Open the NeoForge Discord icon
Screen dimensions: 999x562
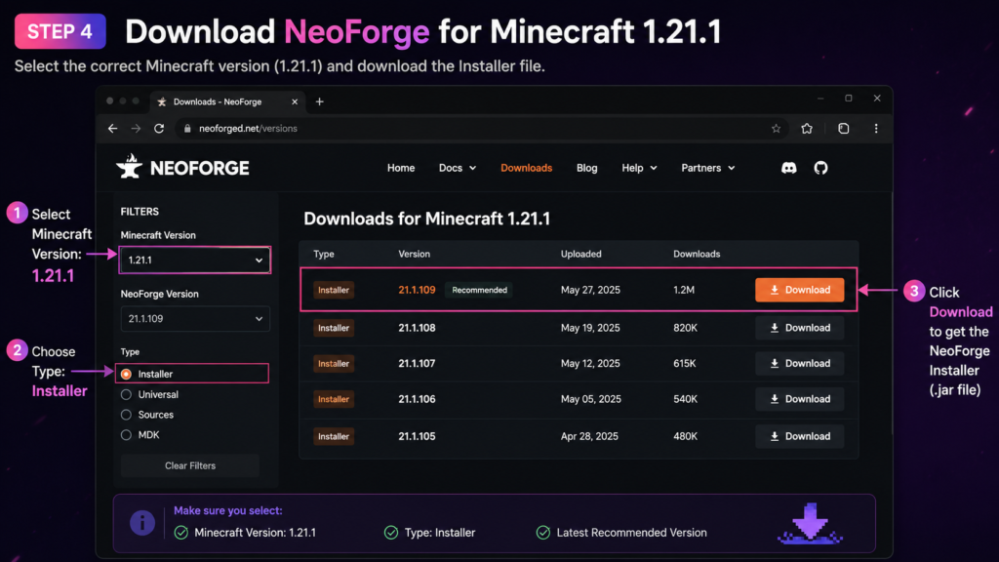788,168
